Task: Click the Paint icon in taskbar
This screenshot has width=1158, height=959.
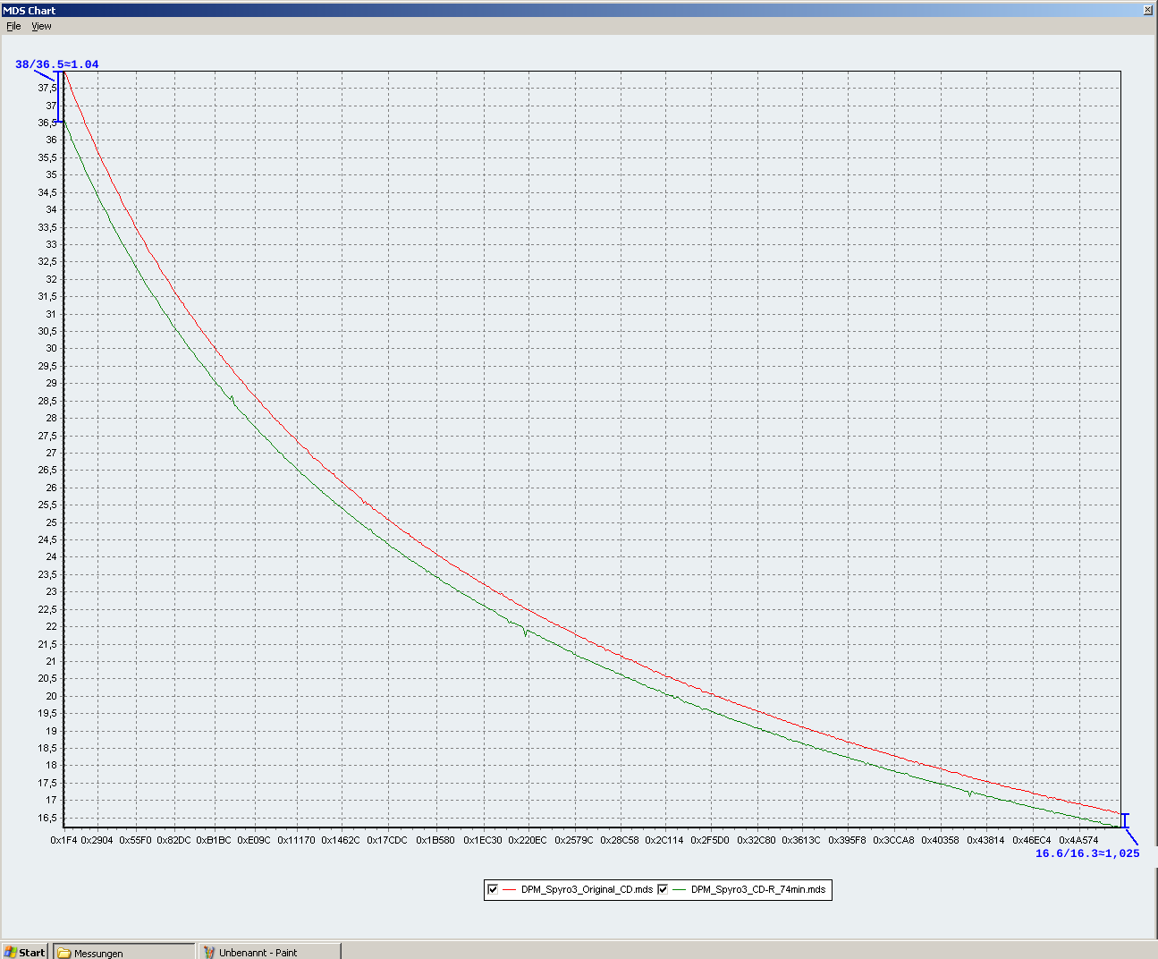Action: click(x=209, y=953)
